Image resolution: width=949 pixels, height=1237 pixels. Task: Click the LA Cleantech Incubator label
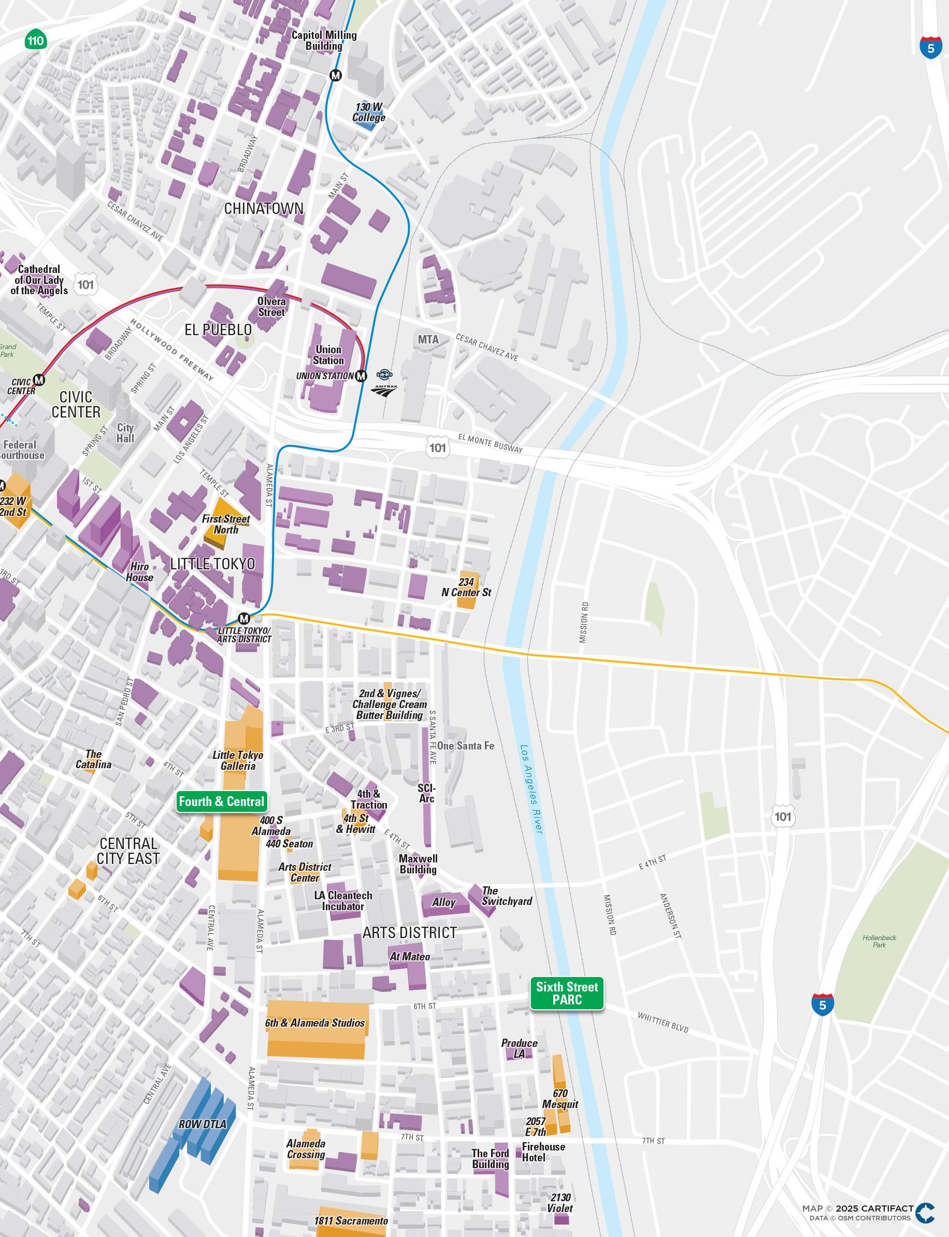point(343,901)
